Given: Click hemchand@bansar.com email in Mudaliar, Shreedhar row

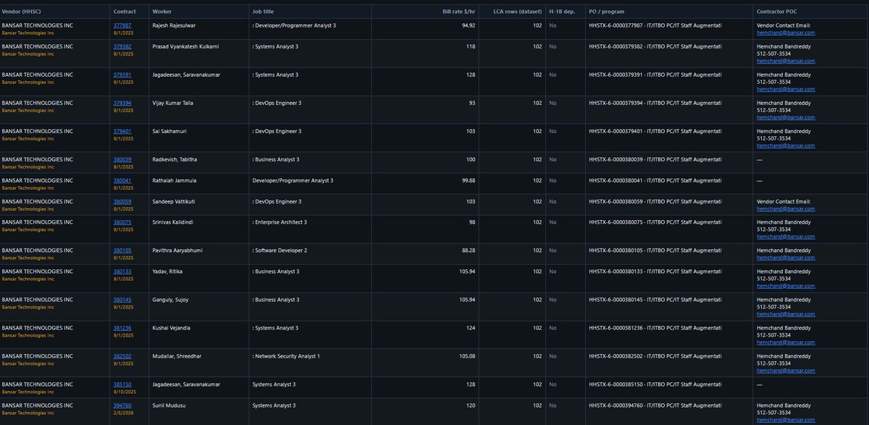Looking at the screenshot, I should pyautogui.click(x=786, y=371).
